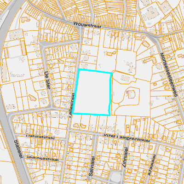
Task: Click the Statielei street label
Action: [18, 149]
